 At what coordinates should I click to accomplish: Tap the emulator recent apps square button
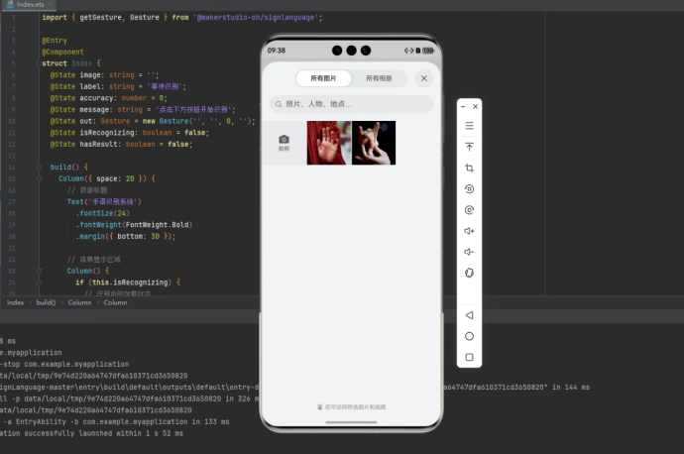[469, 357]
